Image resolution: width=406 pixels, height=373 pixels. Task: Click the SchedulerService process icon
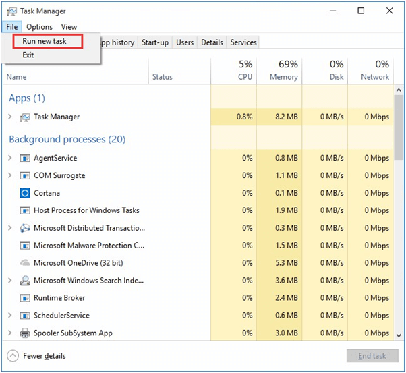click(x=25, y=316)
